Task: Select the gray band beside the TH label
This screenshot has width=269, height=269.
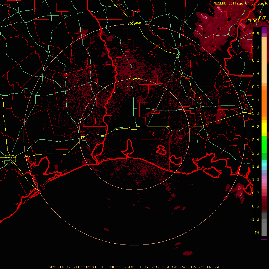Action: click(264, 230)
